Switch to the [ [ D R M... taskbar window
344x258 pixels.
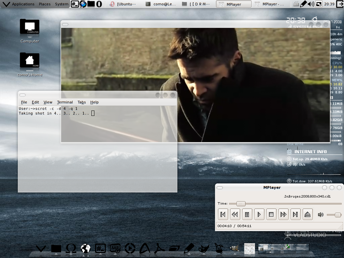coord(197,4)
